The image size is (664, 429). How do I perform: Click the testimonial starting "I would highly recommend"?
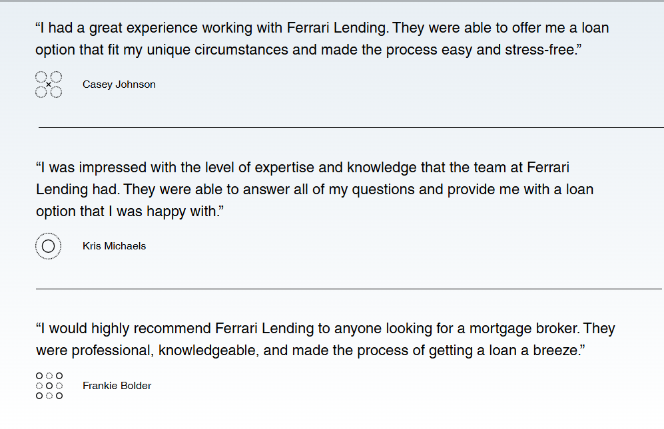[x=325, y=339]
